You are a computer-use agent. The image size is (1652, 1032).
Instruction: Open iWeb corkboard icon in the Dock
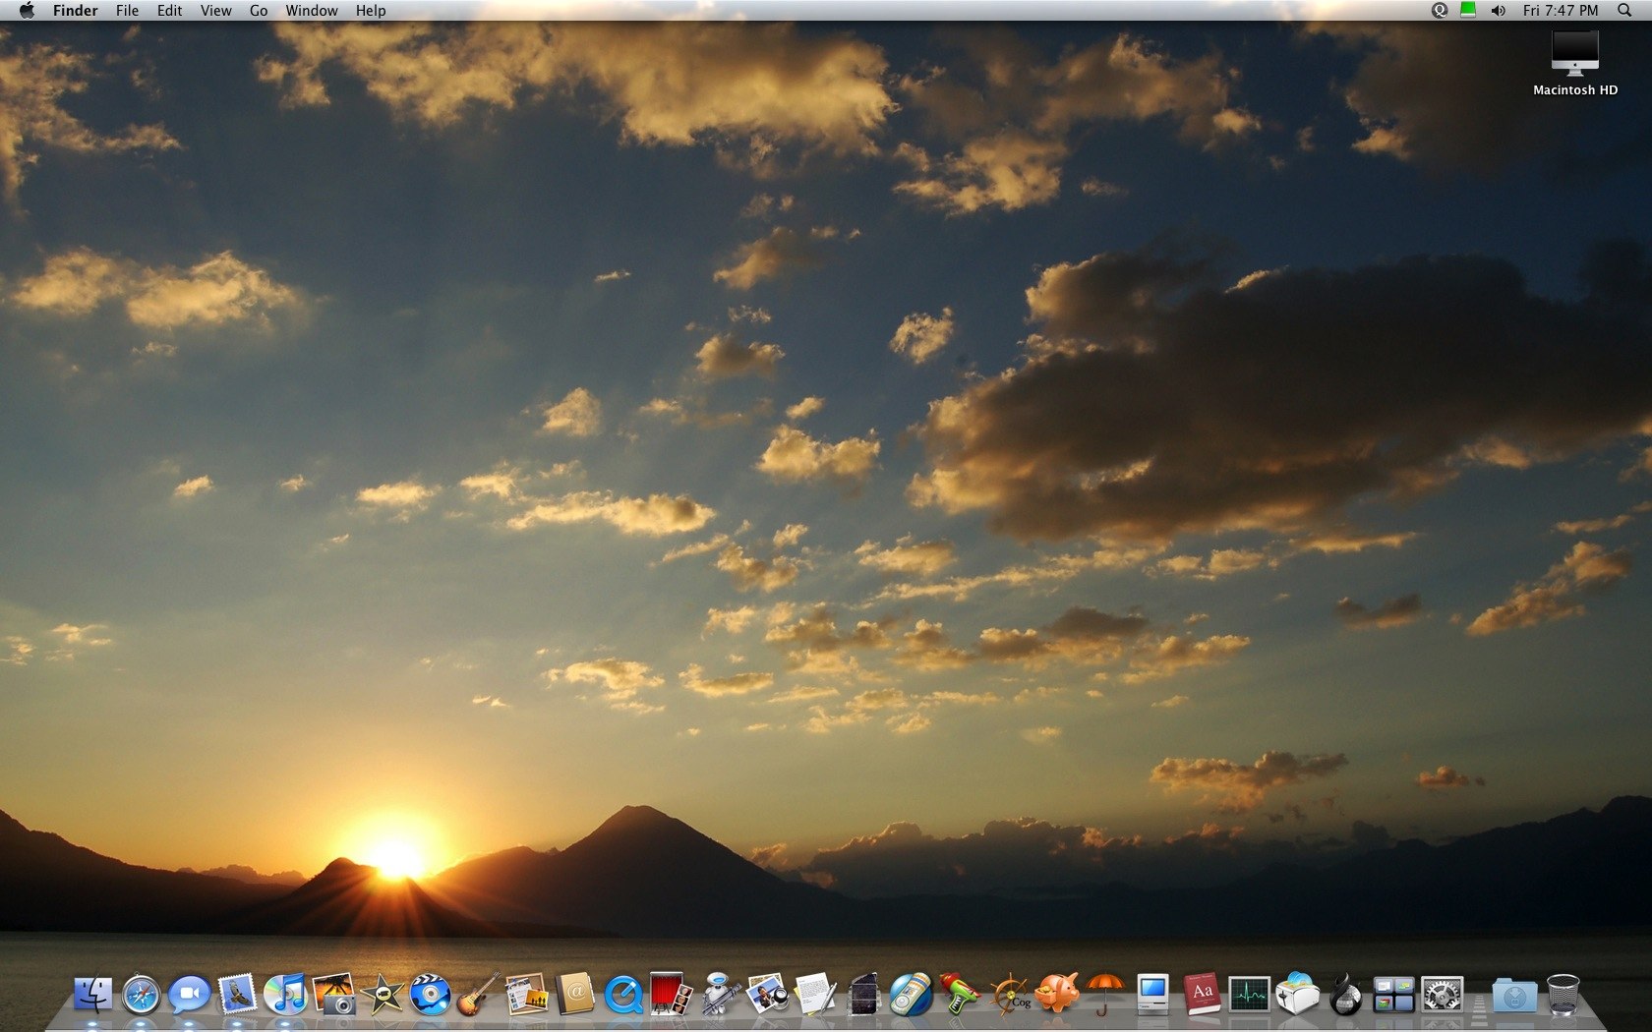526,995
